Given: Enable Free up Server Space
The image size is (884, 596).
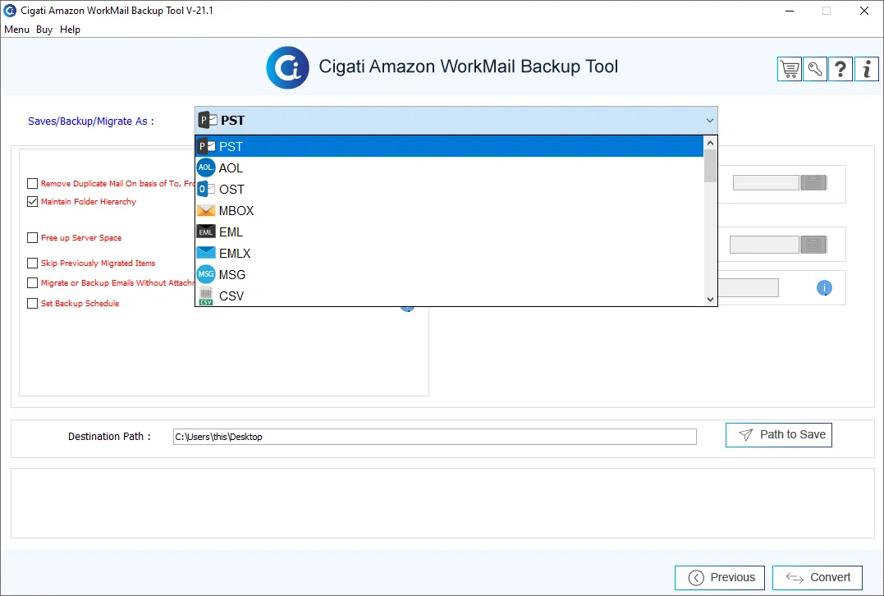Looking at the screenshot, I should tap(32, 238).
